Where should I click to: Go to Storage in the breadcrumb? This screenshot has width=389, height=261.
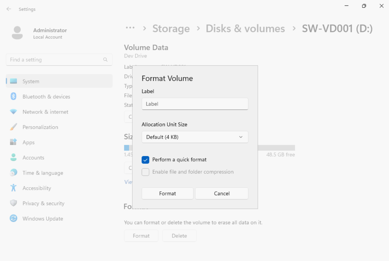pyautogui.click(x=171, y=29)
